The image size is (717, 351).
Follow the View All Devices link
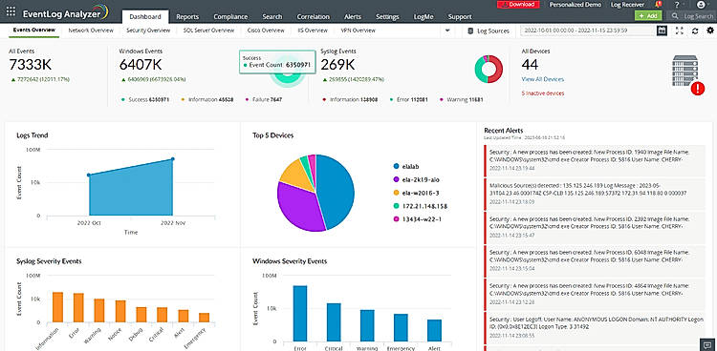[543, 79]
